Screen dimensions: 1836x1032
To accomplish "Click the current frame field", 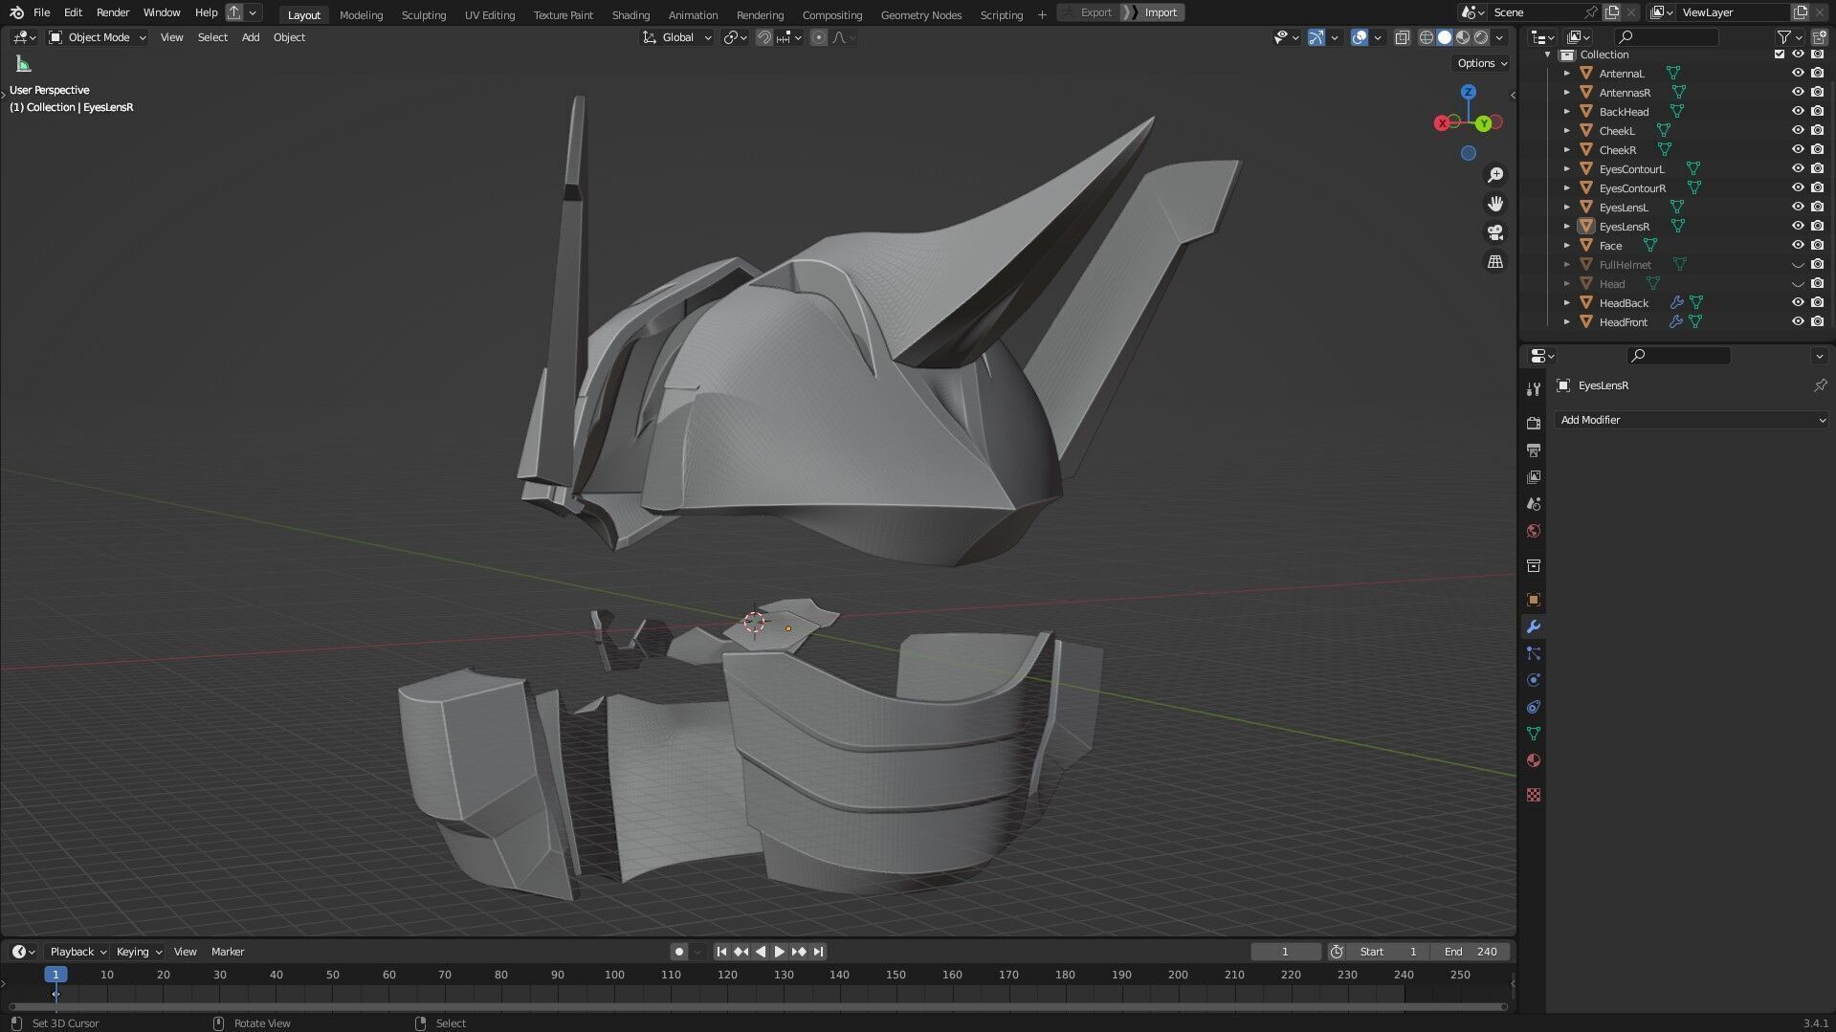I will [x=1285, y=952].
